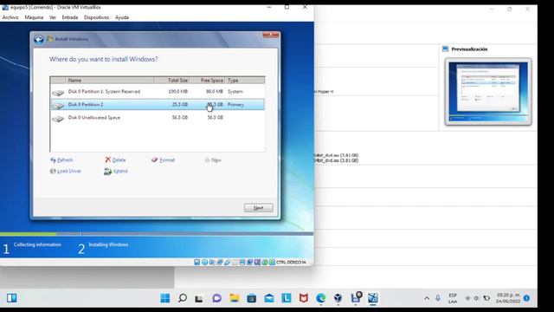Open Chat app on taskbar

tap(216, 298)
